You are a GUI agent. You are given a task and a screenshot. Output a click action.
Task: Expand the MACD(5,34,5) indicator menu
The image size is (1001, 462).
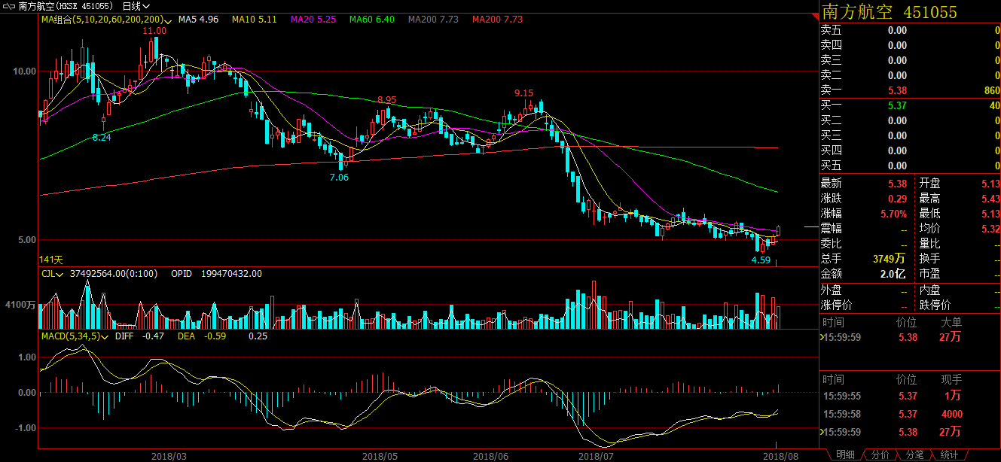point(106,336)
